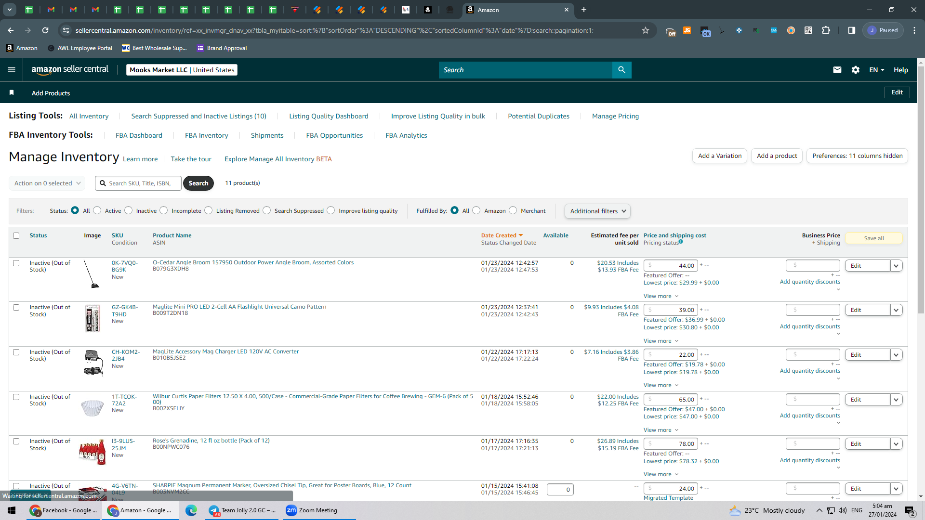Open the EN language dropdown
The width and height of the screenshot is (925, 520).
(x=877, y=70)
